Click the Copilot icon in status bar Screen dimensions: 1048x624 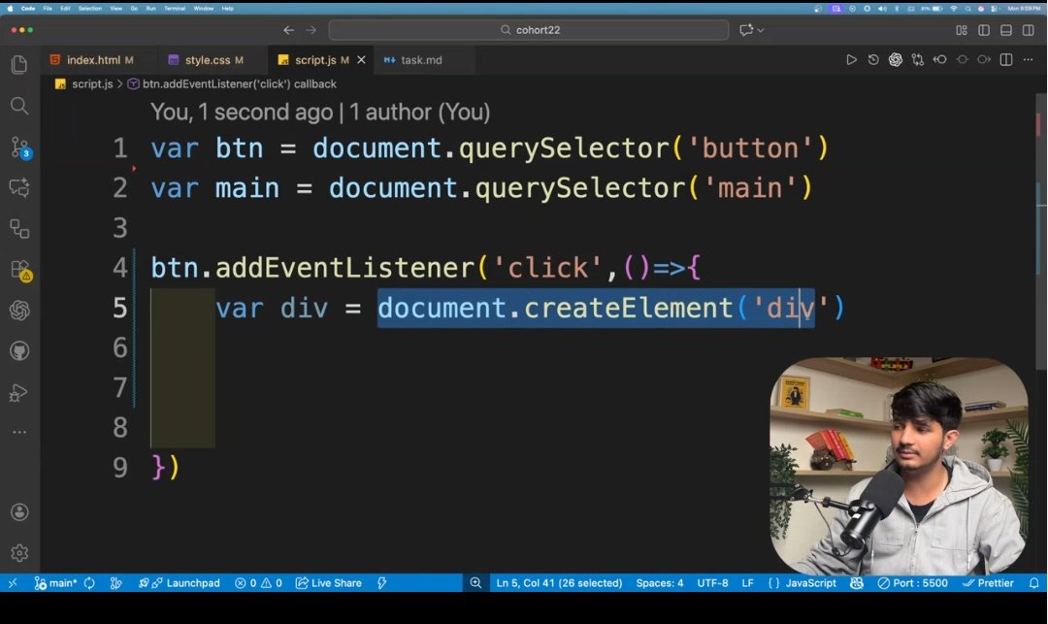pos(856,582)
